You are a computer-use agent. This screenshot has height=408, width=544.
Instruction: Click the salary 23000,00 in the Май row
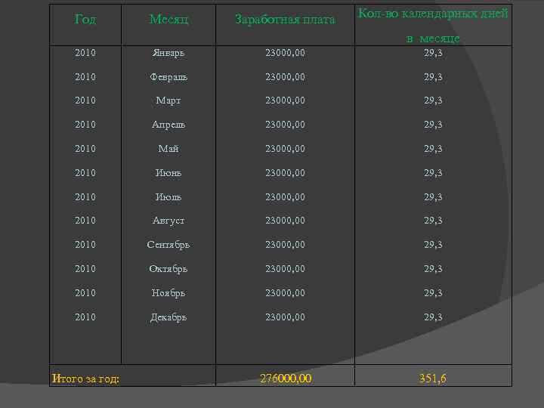(285, 149)
